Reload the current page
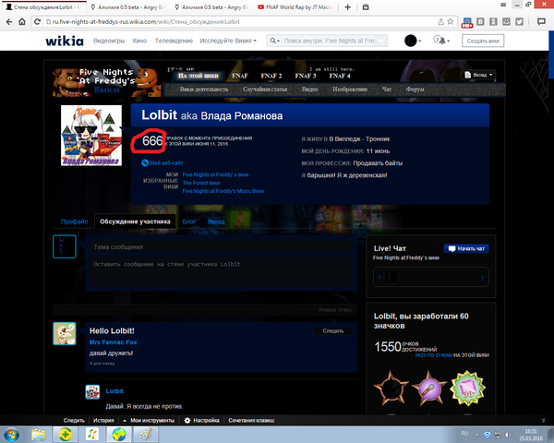 point(37,22)
